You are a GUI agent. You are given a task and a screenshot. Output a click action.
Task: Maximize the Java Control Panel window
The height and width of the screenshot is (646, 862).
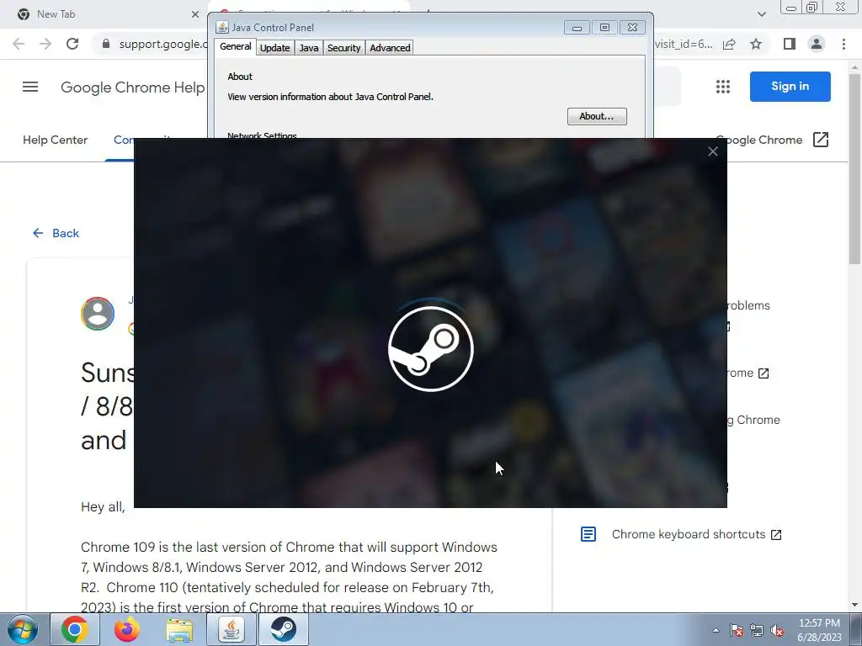604,28
